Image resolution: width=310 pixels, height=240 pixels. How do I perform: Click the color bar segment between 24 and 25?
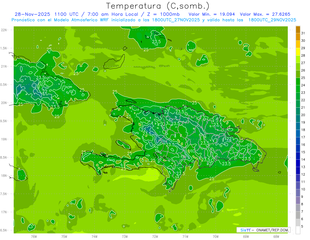point(298,82)
